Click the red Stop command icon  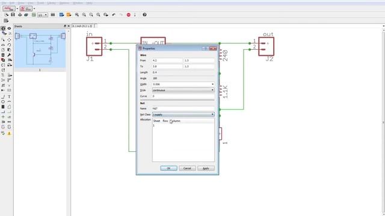tap(128, 14)
